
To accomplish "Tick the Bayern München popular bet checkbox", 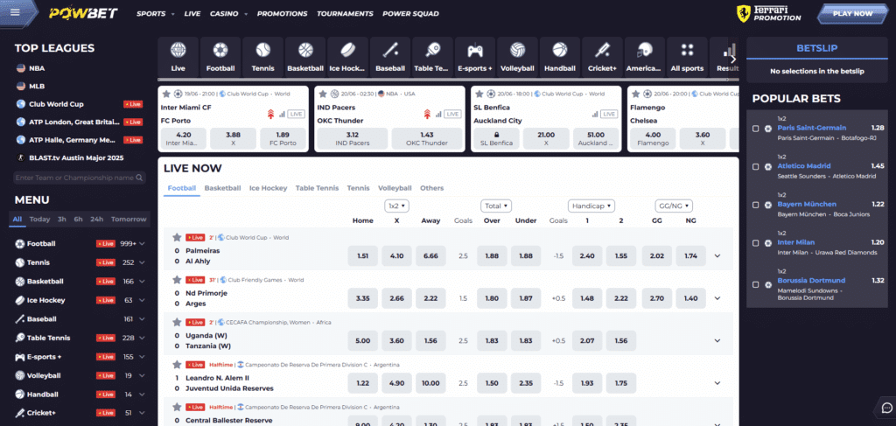I will pos(755,205).
